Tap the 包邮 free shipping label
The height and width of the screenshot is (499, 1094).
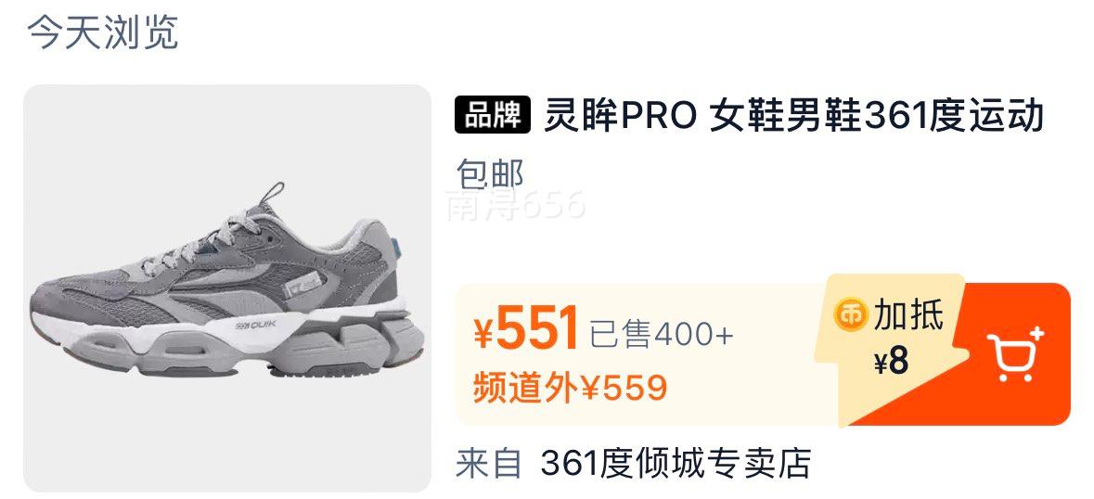coord(490,174)
